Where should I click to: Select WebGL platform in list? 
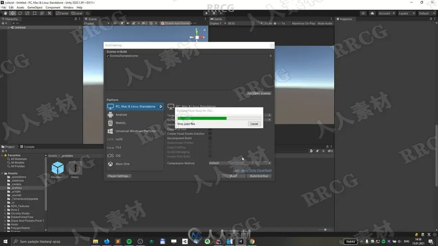135,123
